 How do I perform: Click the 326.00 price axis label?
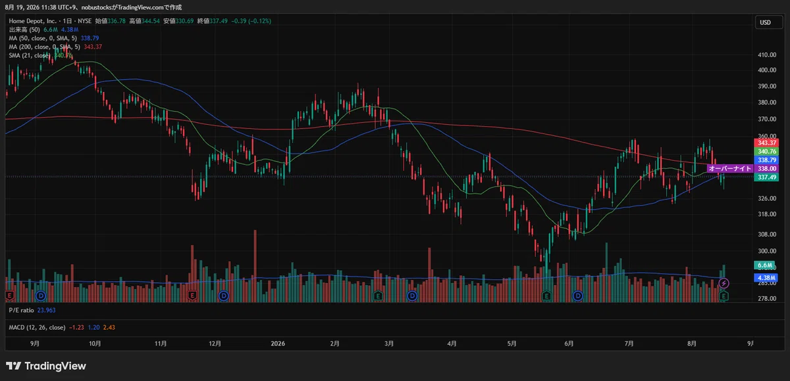[x=768, y=198]
